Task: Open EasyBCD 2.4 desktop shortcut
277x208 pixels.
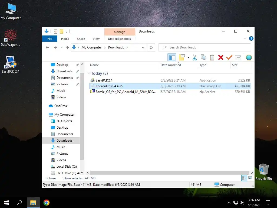Action: (x=11, y=64)
